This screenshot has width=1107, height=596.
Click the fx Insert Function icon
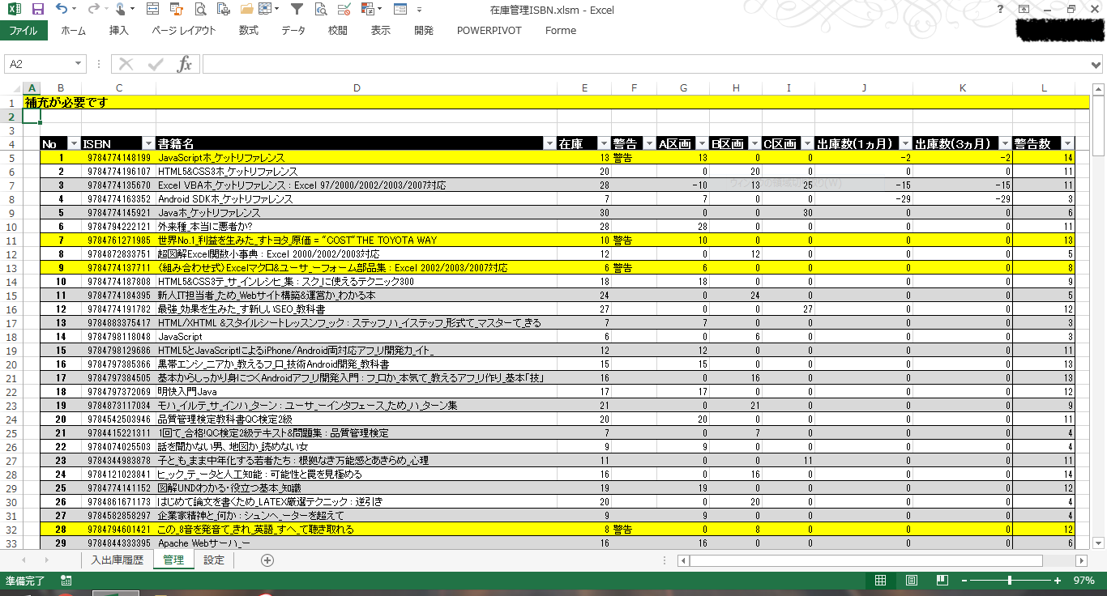click(185, 64)
